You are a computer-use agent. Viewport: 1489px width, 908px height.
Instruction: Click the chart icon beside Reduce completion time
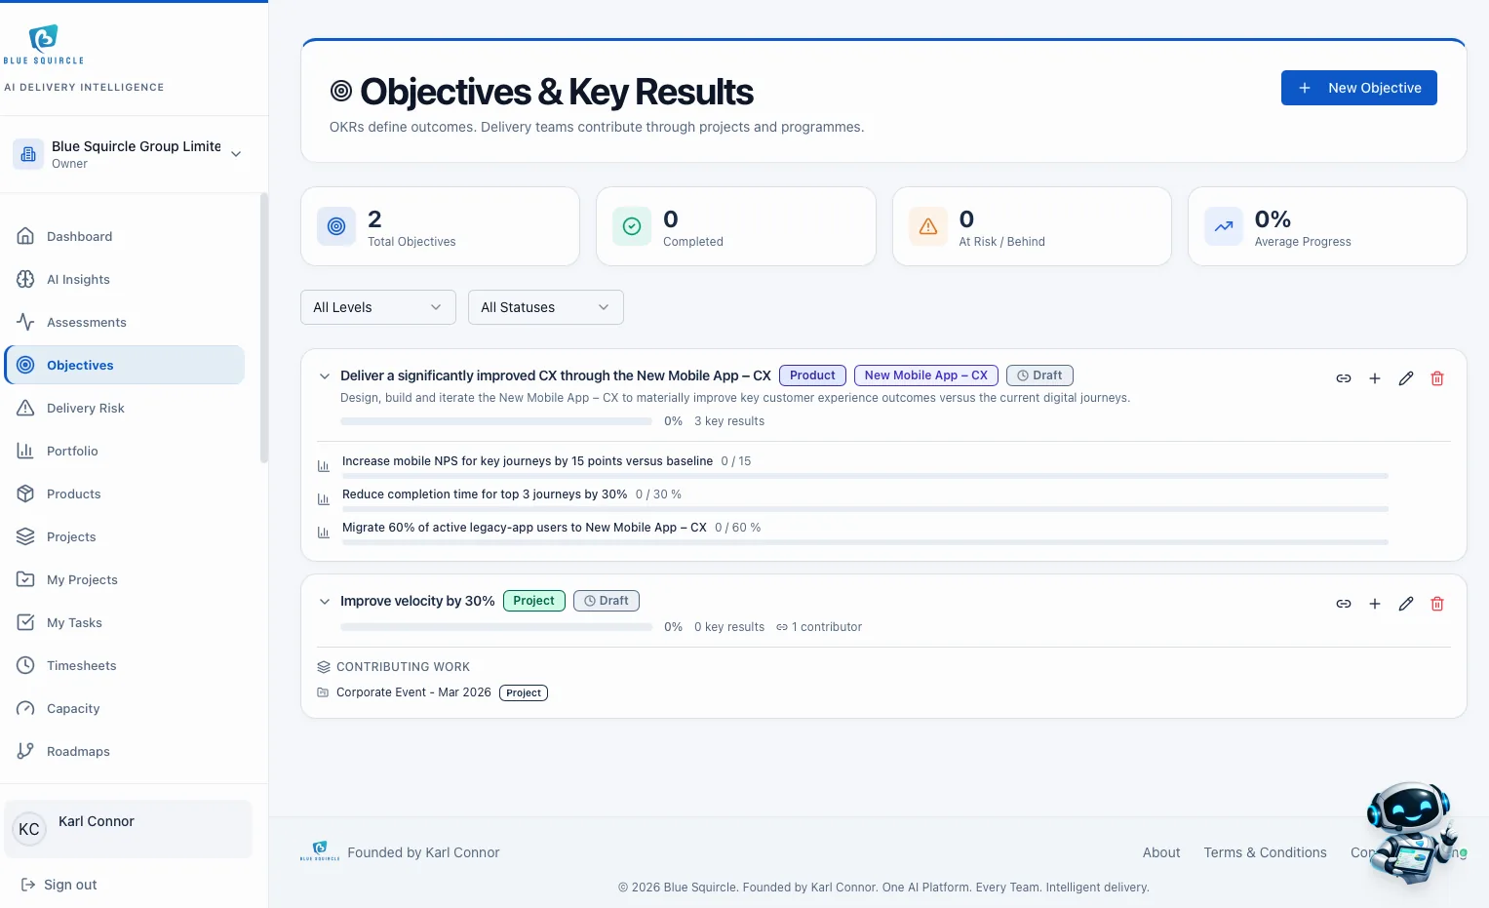tap(324, 499)
